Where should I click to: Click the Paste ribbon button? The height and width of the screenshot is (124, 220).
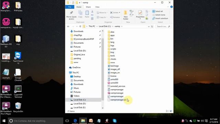[87, 14]
